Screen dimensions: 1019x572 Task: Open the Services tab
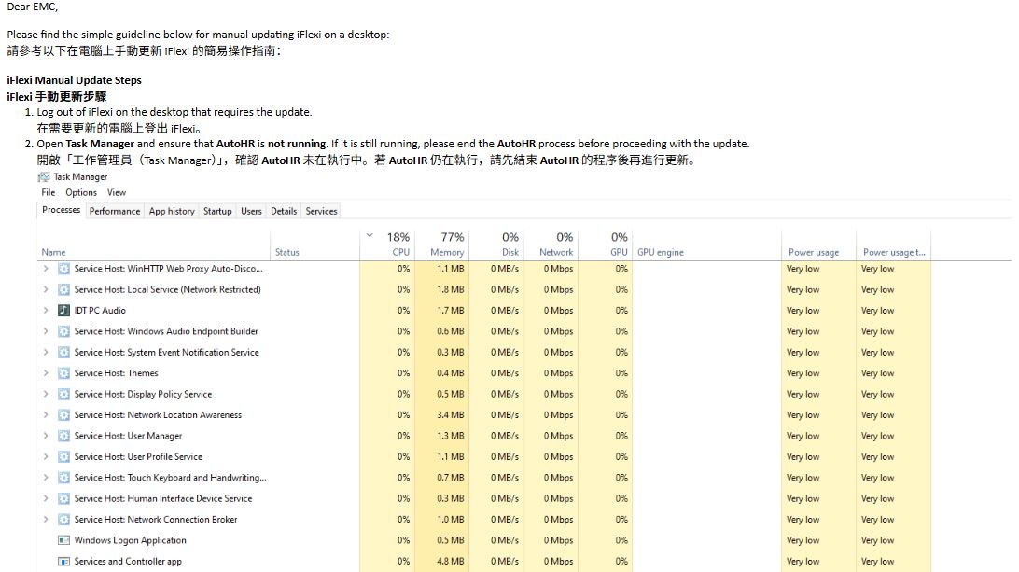click(321, 211)
